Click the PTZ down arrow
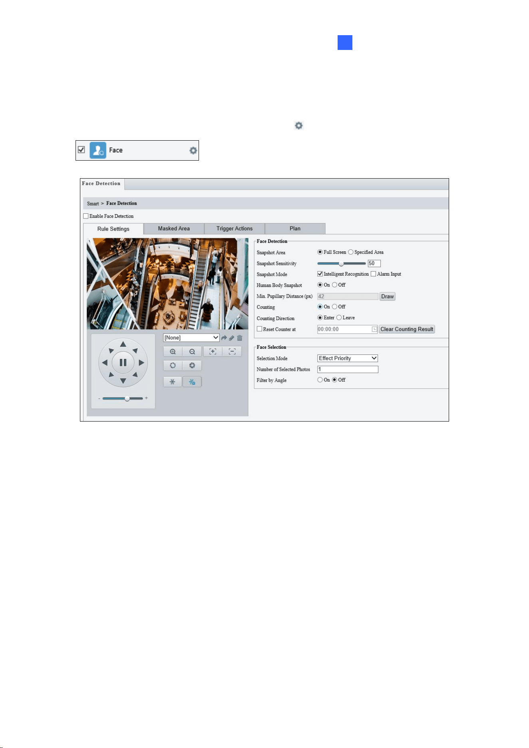The width and height of the screenshot is (529, 748). coord(123,381)
